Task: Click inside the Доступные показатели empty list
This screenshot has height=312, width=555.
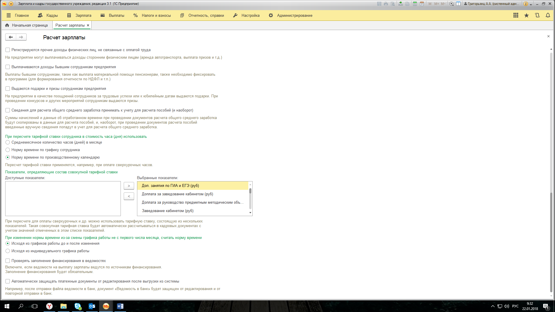Action: pyautogui.click(x=63, y=198)
